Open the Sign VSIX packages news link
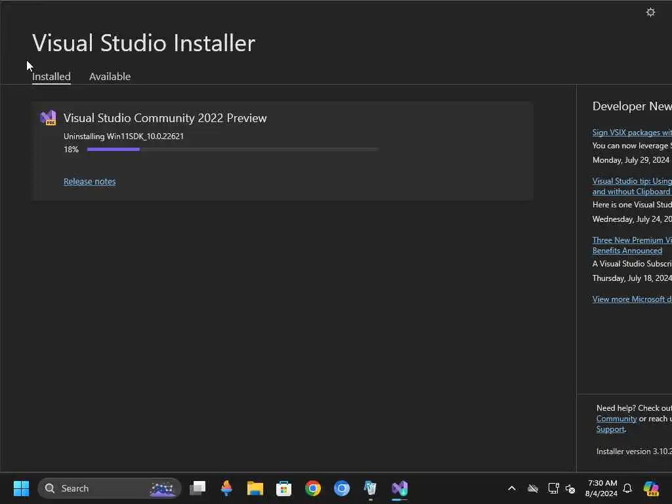 [632, 133]
